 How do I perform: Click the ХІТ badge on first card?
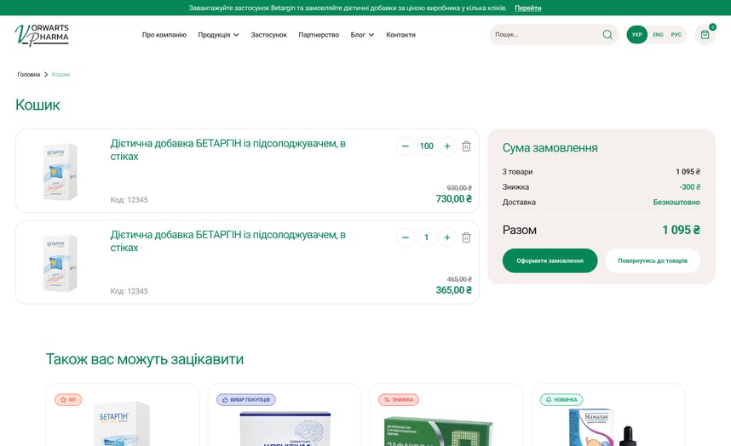(x=68, y=399)
